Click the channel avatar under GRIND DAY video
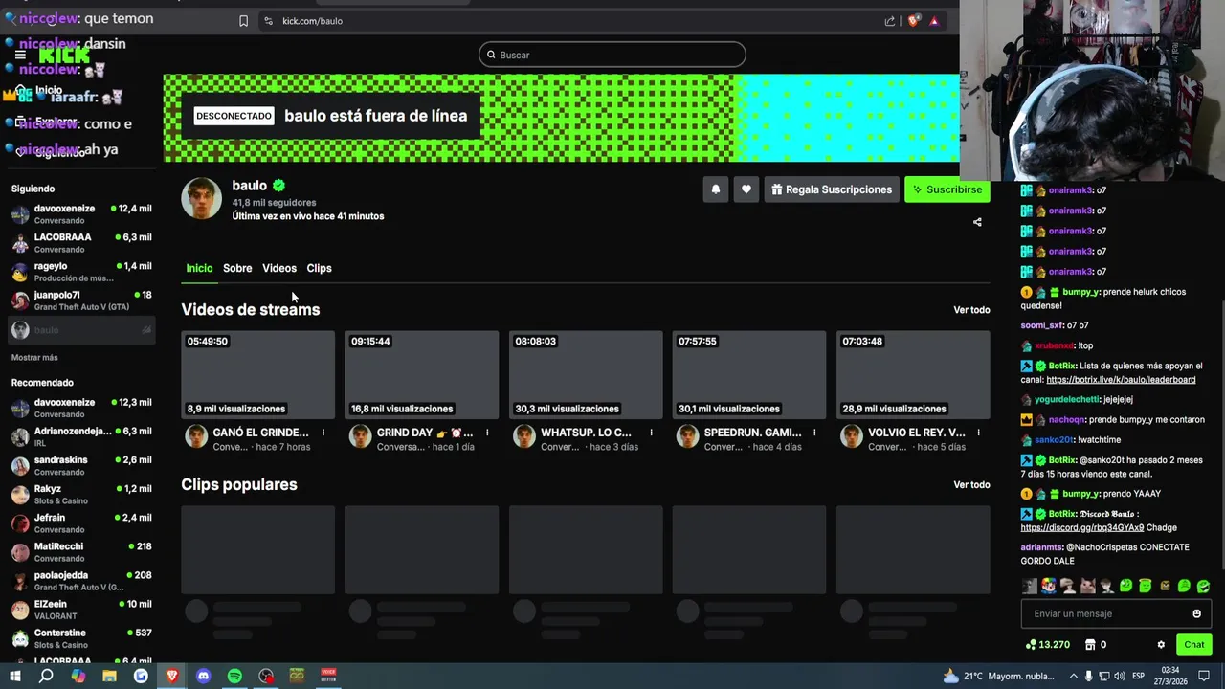 tap(360, 437)
